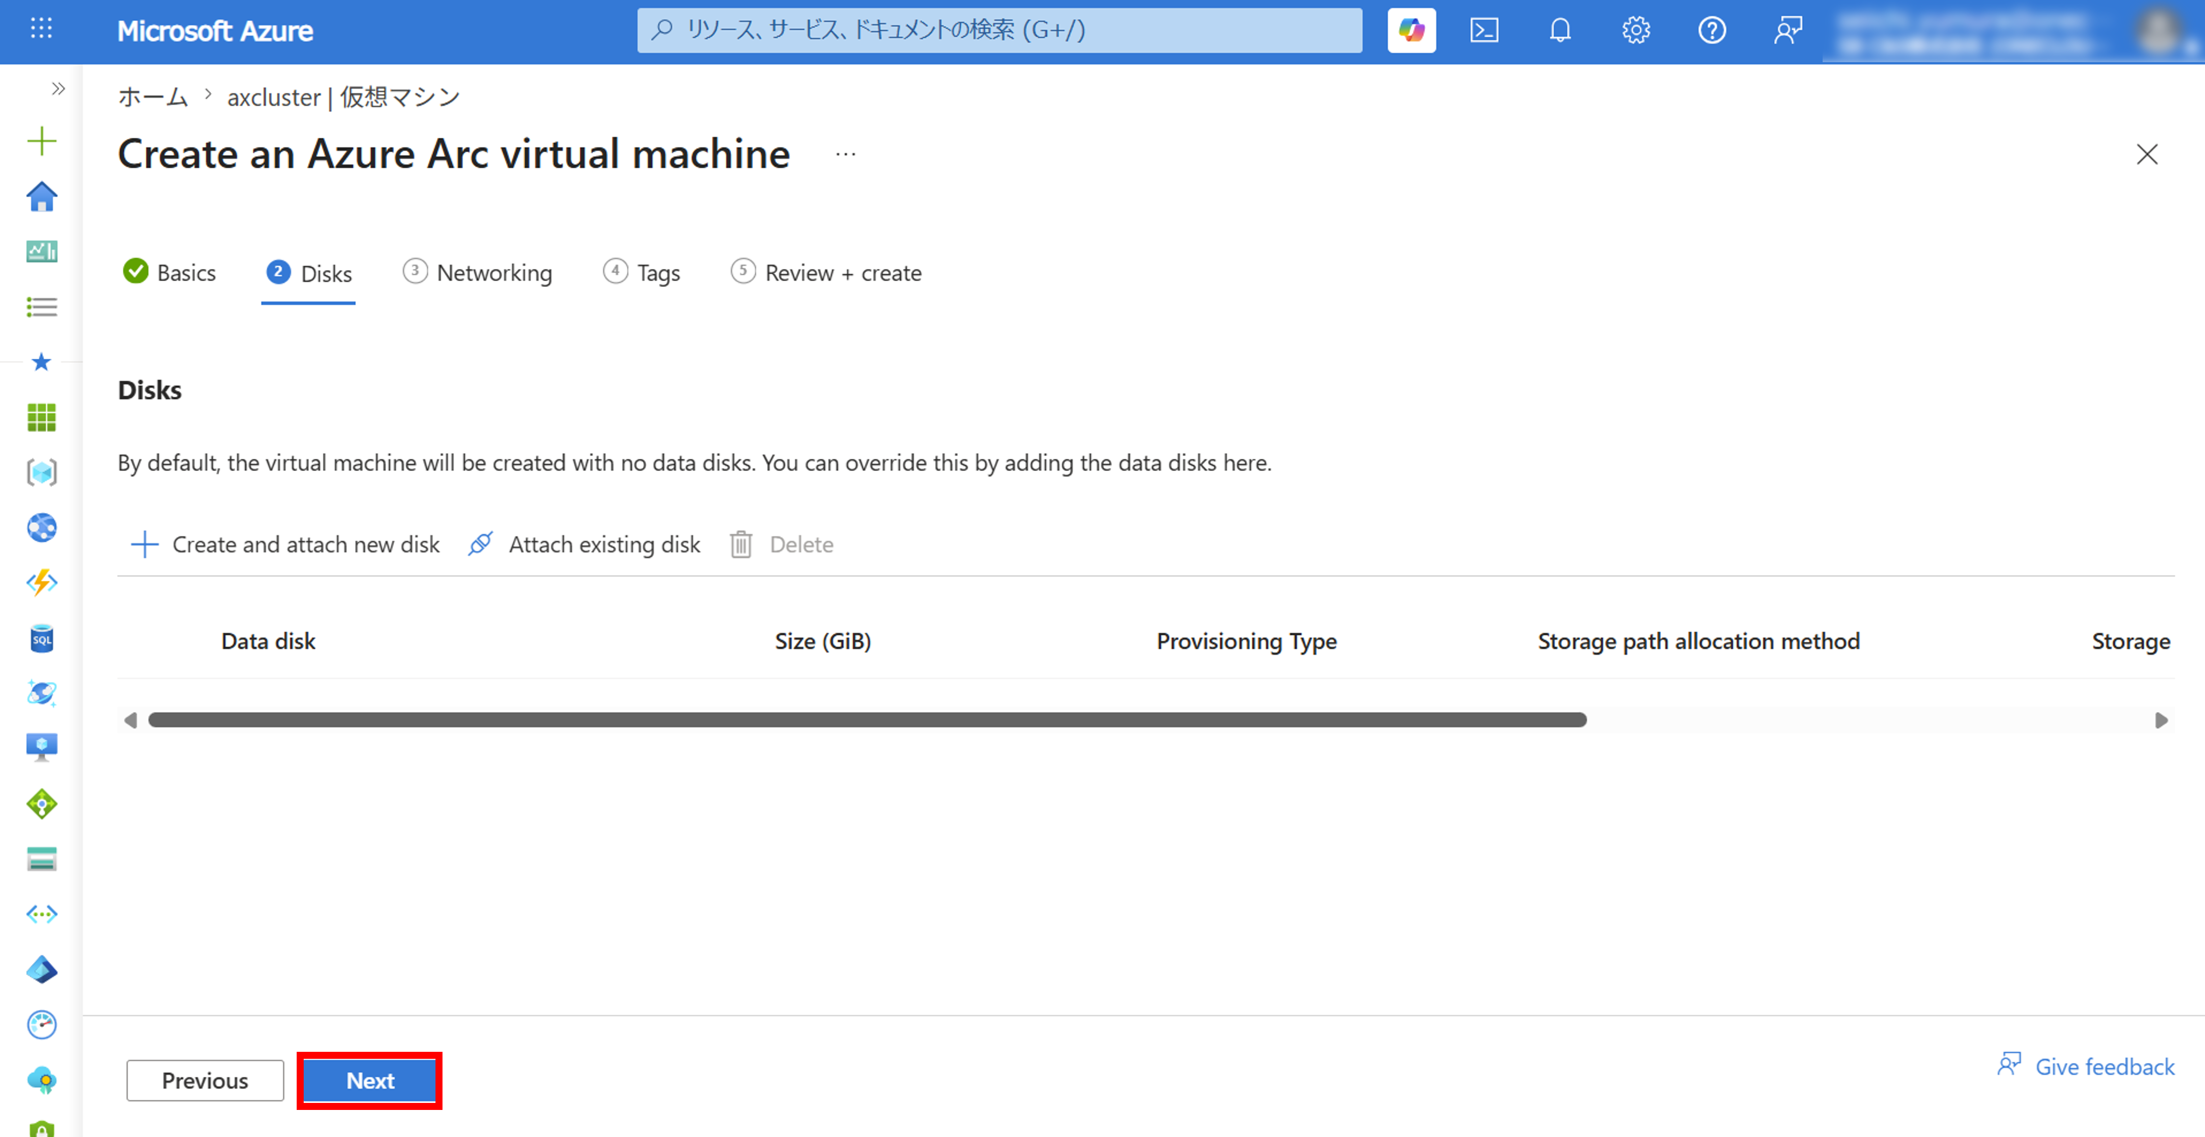Open Advisor cloud icon in the sidebar
Screen dimensions: 2205x1137
(x=41, y=1080)
